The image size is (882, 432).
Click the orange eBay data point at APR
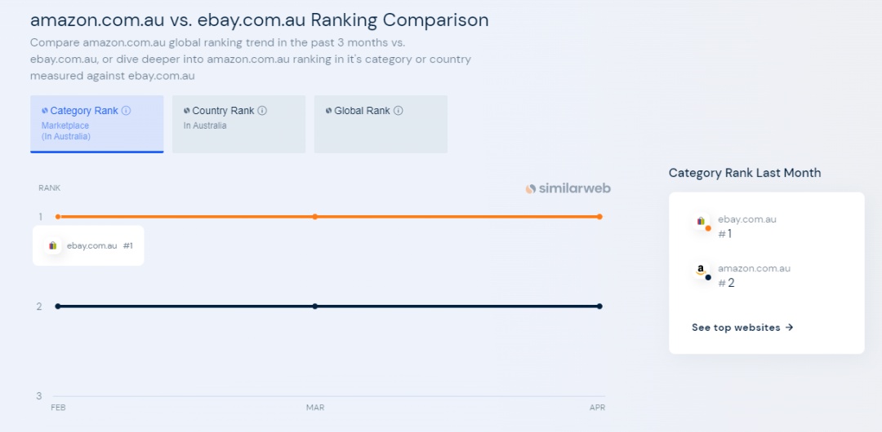click(x=599, y=216)
